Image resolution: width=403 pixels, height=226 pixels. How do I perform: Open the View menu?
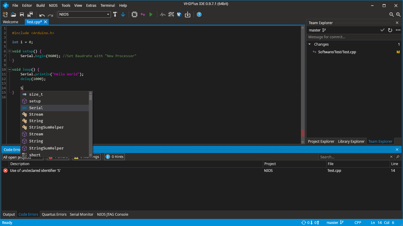pos(78,5)
